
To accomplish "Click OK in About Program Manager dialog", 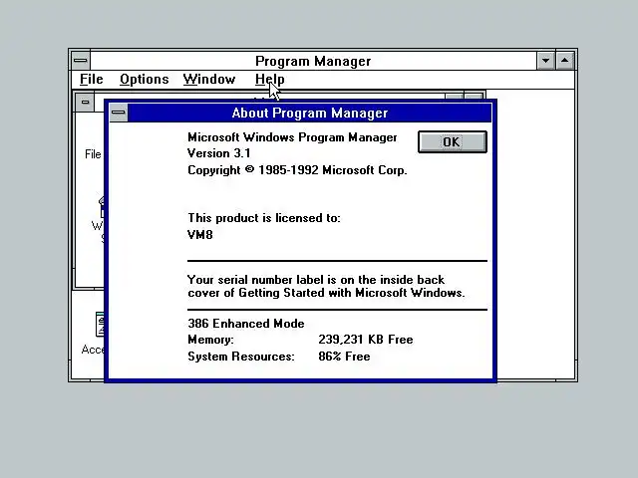I will (x=452, y=141).
